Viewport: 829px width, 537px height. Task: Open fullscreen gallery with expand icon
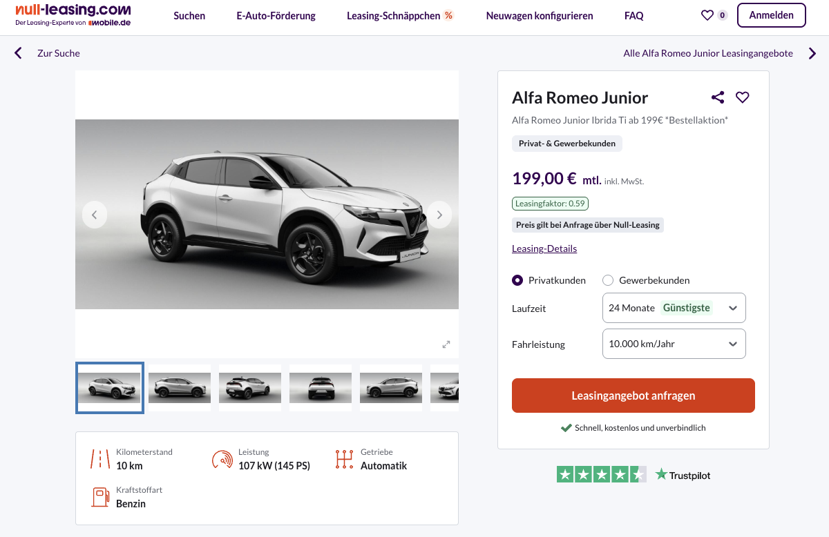click(446, 344)
